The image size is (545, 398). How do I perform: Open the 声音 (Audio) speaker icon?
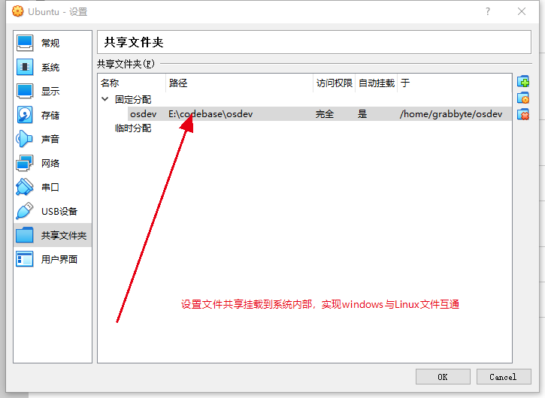[25, 139]
